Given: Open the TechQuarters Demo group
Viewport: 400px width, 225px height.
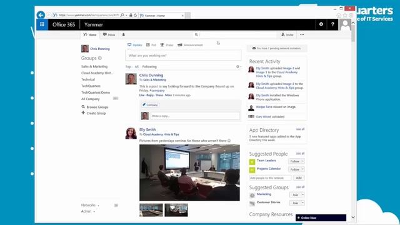Looking at the screenshot, I should tap(96, 92).
